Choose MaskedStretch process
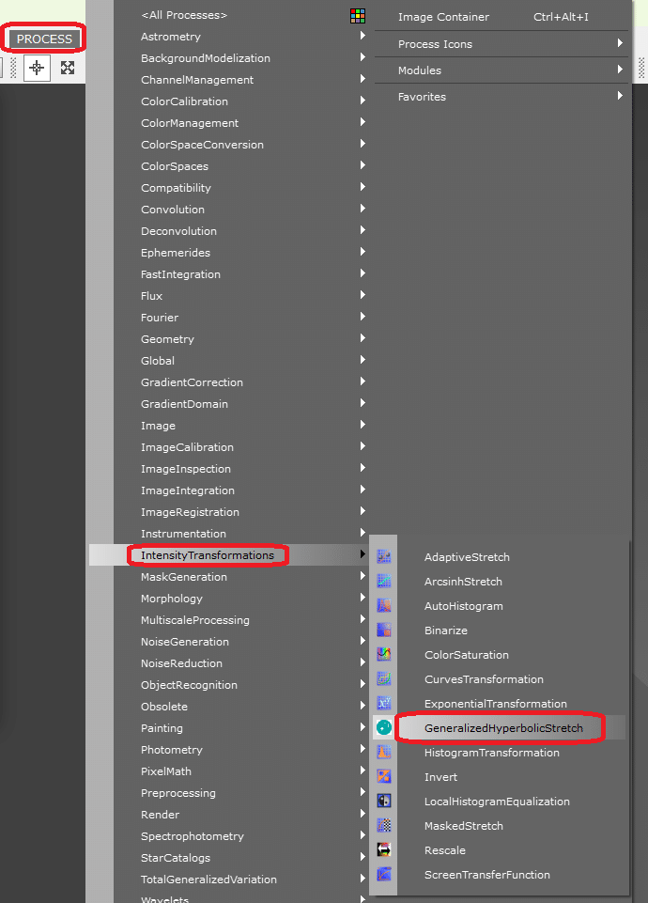The image size is (648, 903). click(464, 826)
